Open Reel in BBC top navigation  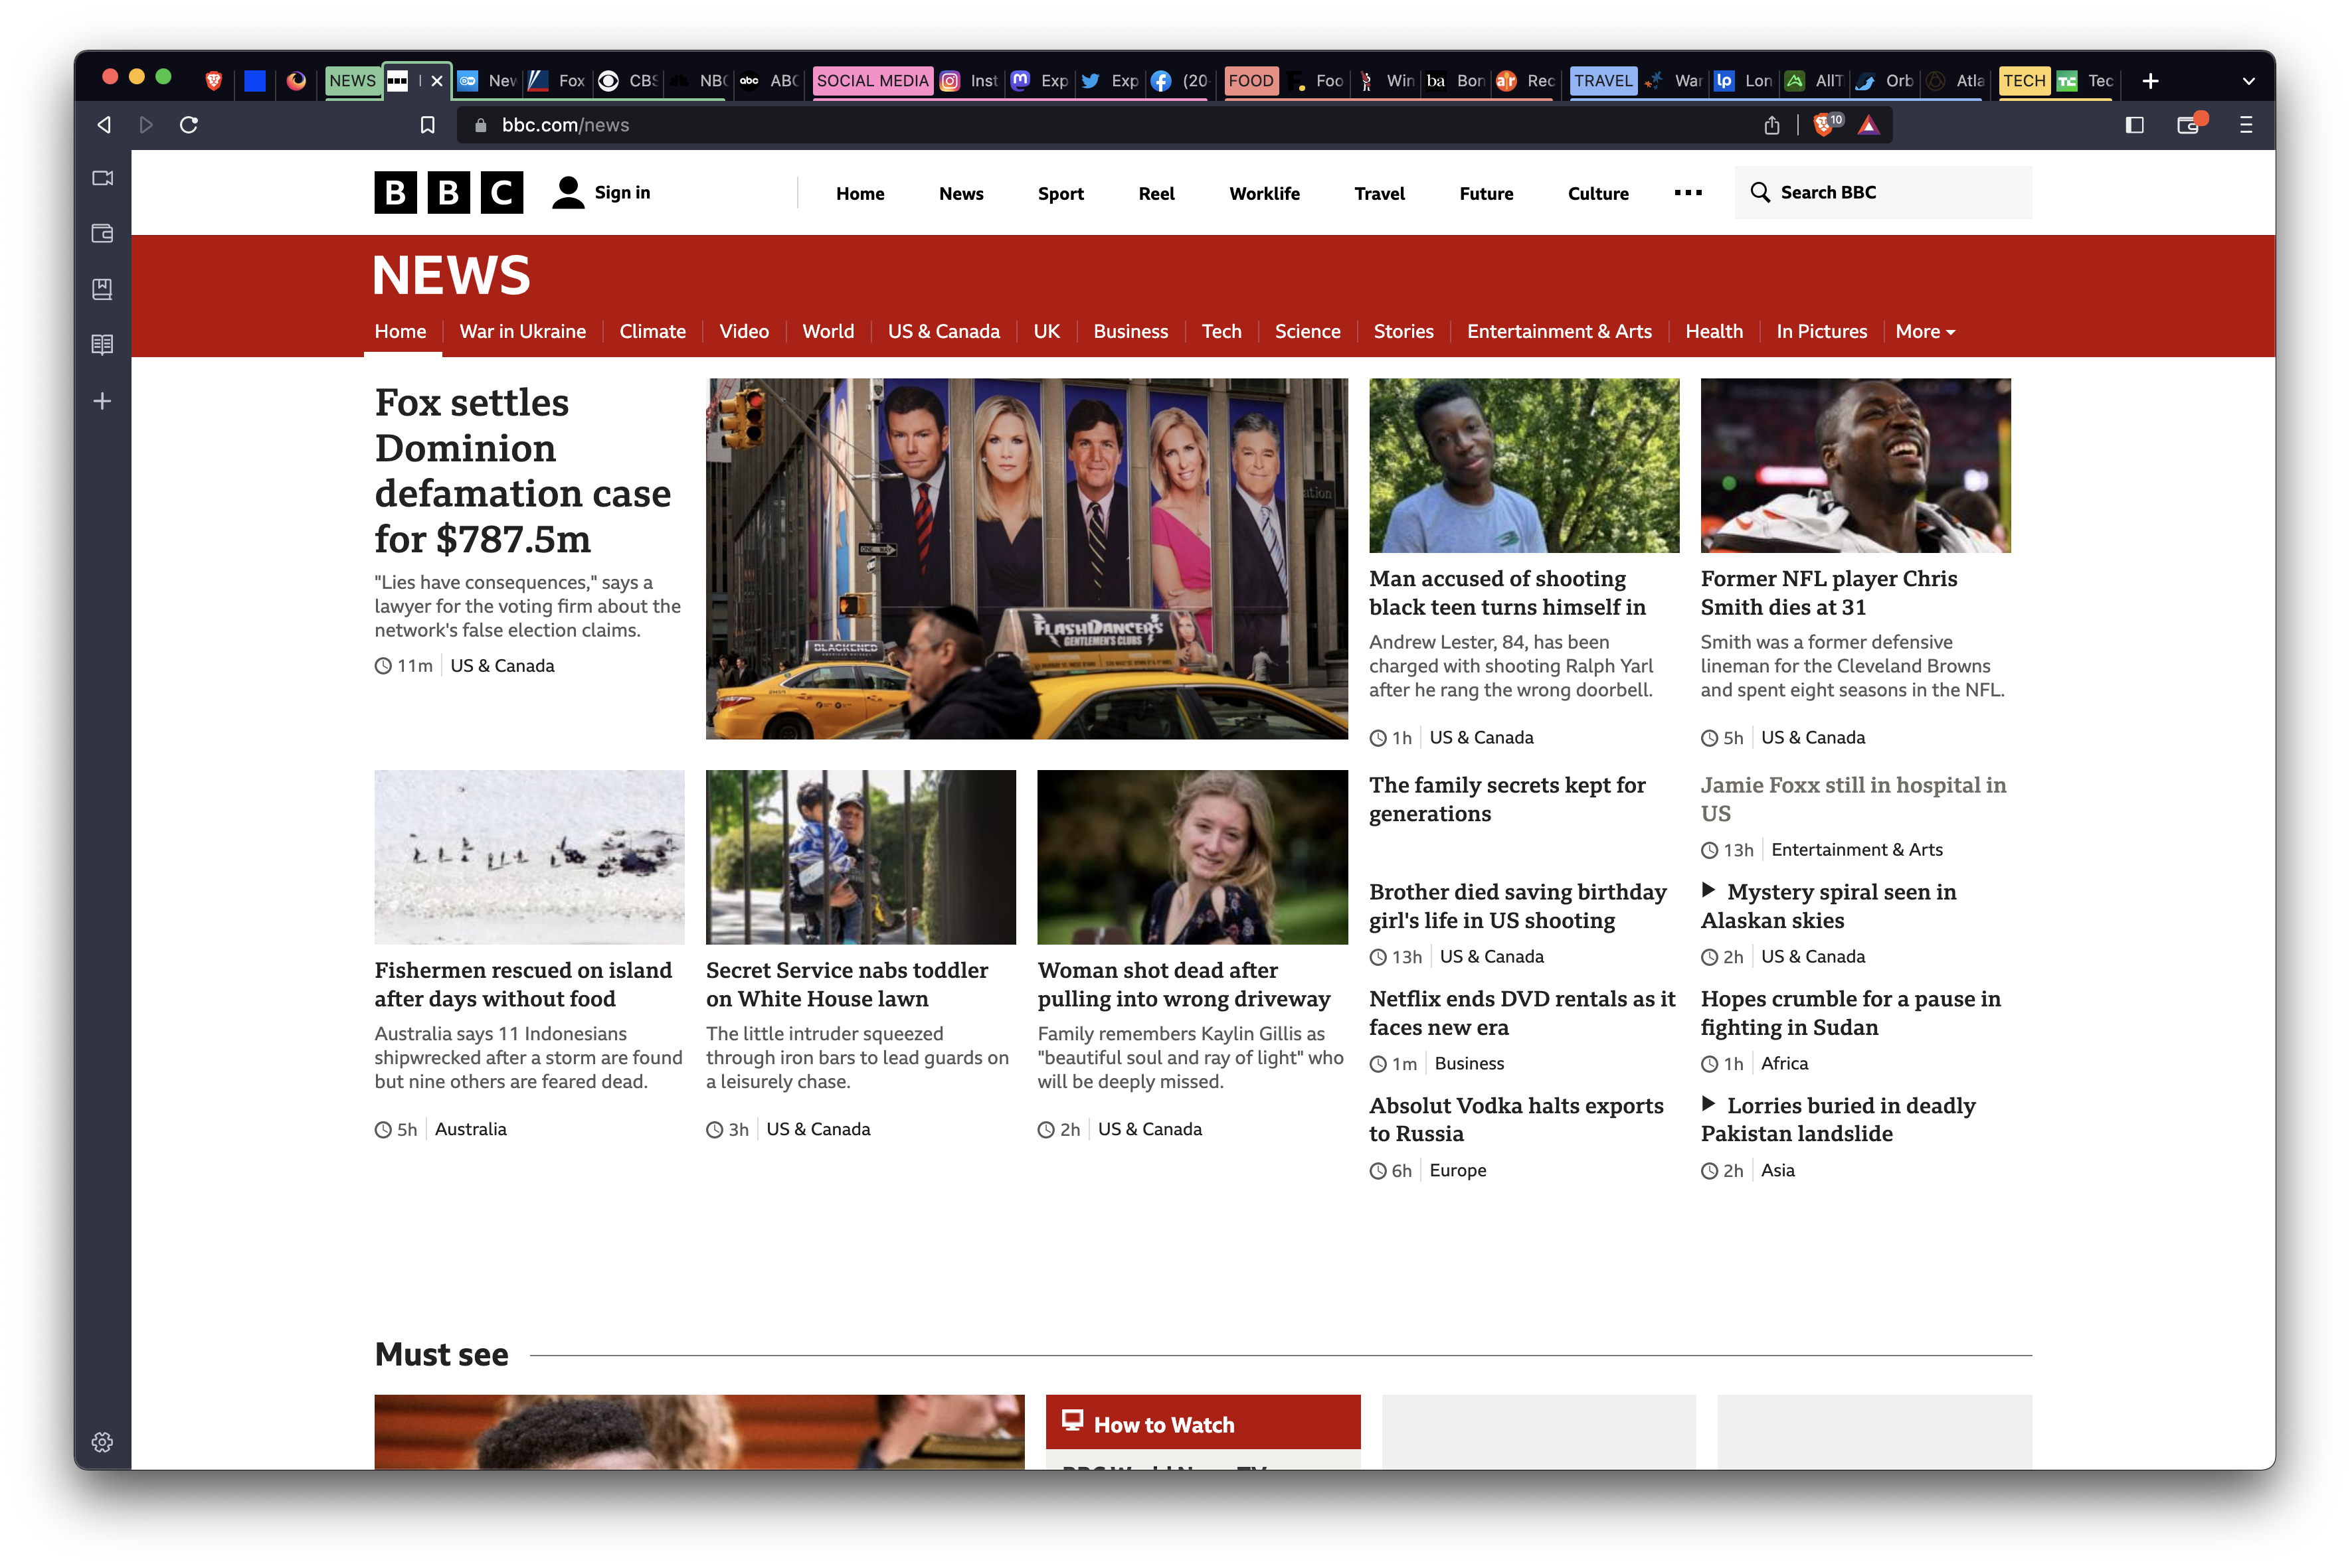pyautogui.click(x=1156, y=194)
